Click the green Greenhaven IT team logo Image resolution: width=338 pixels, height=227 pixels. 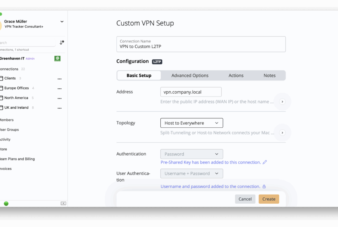(57, 59)
